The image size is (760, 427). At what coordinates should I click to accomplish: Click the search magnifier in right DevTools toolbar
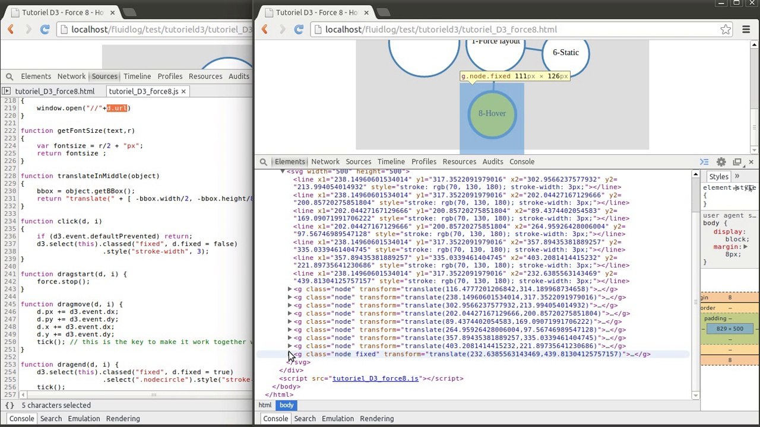coord(263,162)
